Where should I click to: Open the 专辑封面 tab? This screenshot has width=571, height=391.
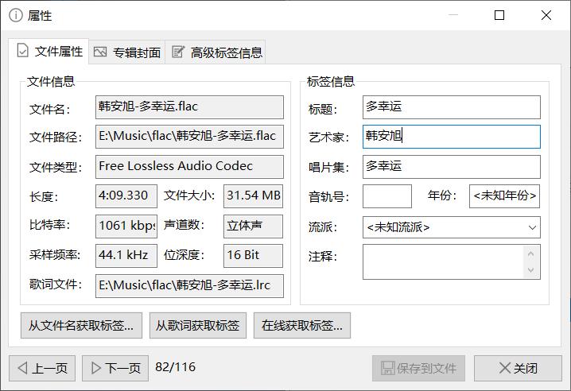126,52
